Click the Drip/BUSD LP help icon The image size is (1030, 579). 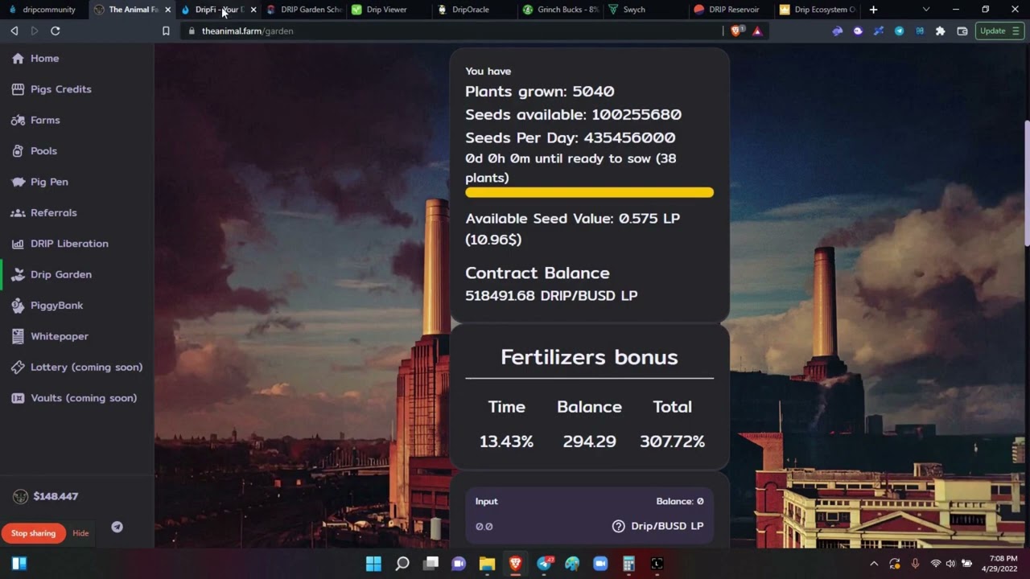click(x=618, y=526)
